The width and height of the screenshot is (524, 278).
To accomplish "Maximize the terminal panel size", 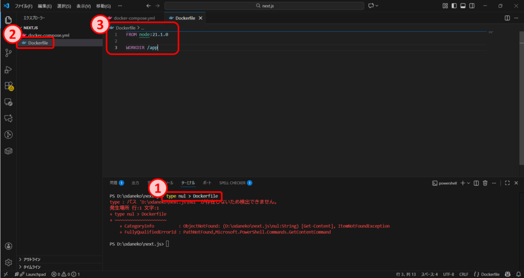I will tap(507, 183).
